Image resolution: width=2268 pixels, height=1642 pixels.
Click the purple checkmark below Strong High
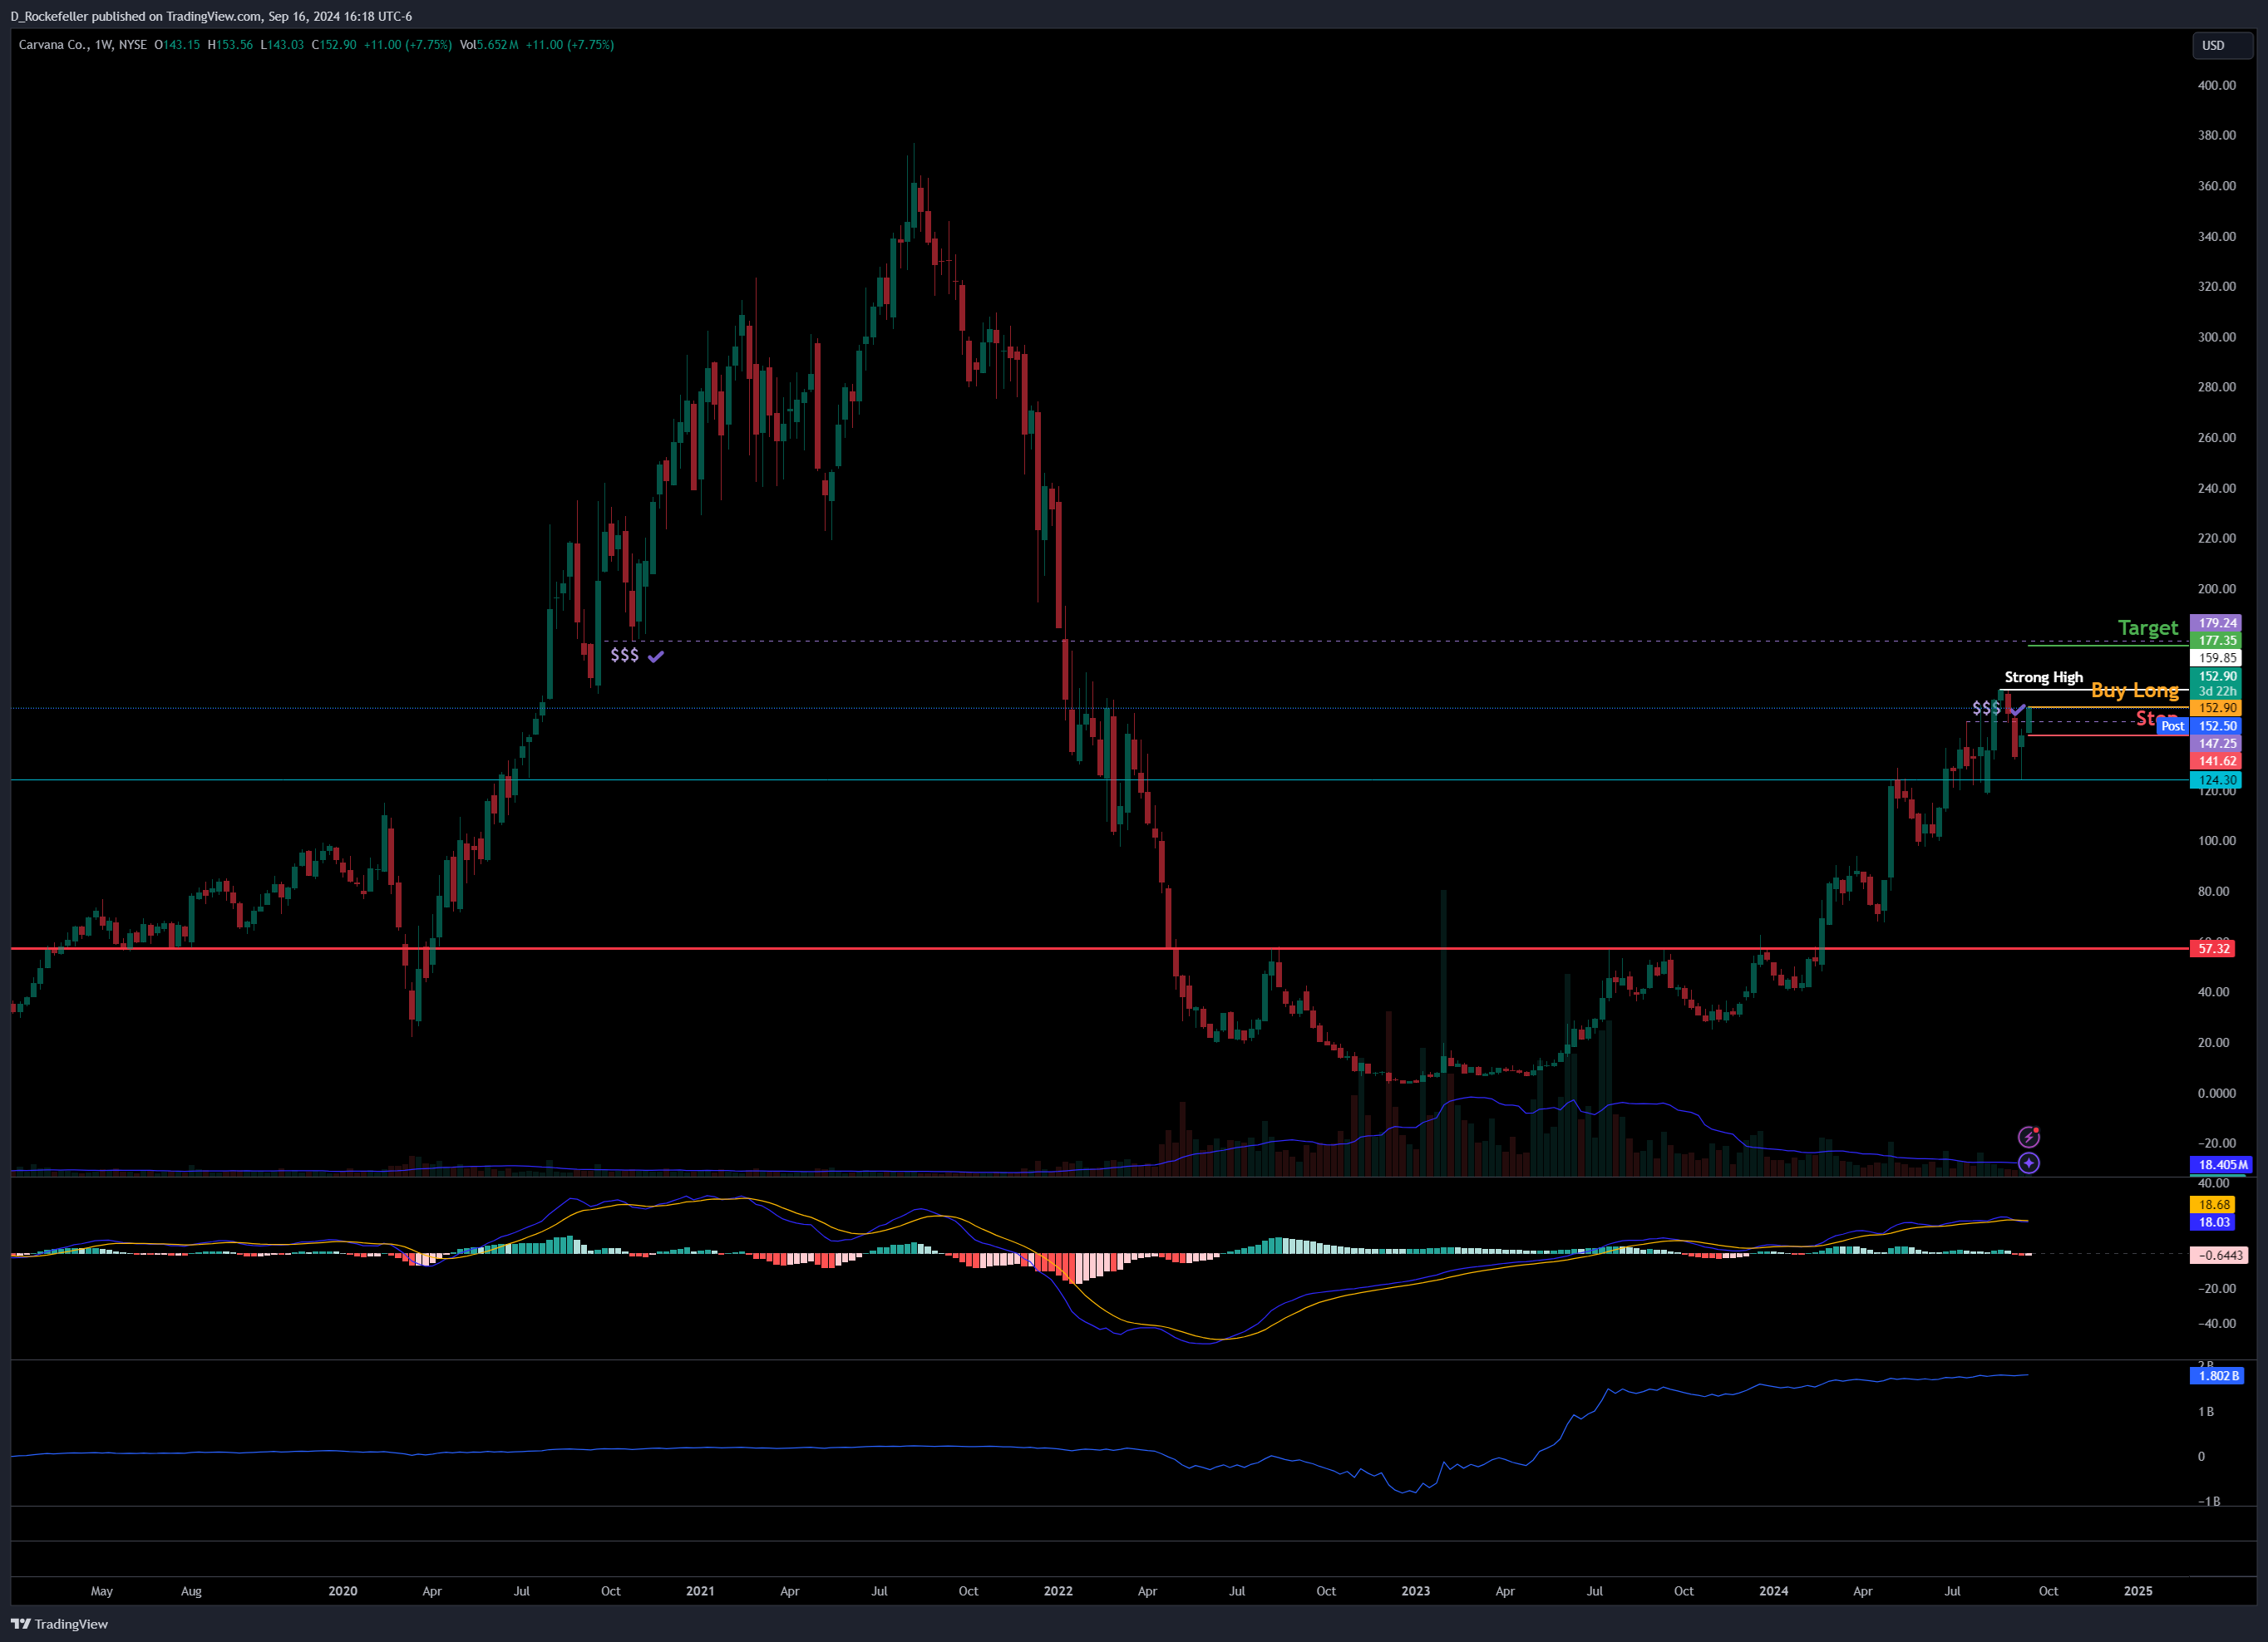click(2016, 709)
